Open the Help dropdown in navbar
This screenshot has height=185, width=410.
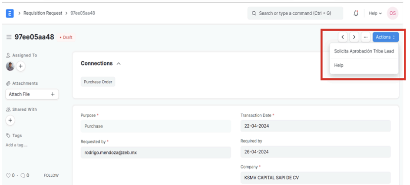375,13
